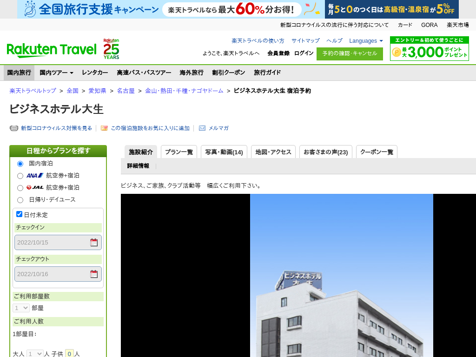The height and width of the screenshot is (357, 476).
Task: Open the 大人 adult count dropdown
Action: [x=35, y=354]
